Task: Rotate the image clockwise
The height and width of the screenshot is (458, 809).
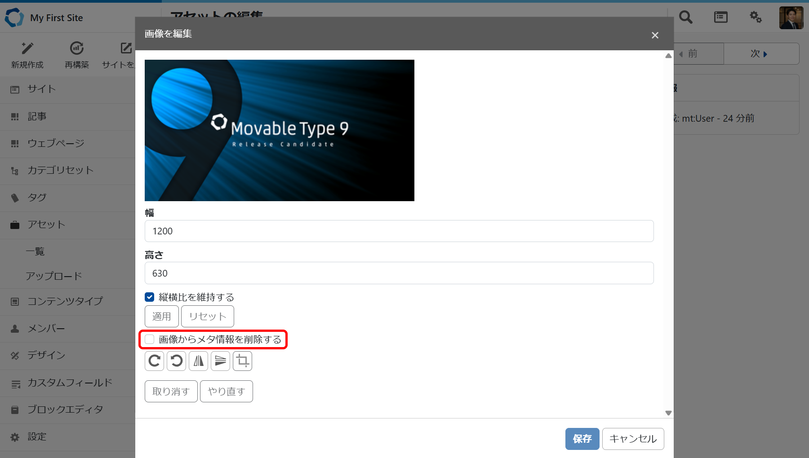Action: click(x=154, y=361)
